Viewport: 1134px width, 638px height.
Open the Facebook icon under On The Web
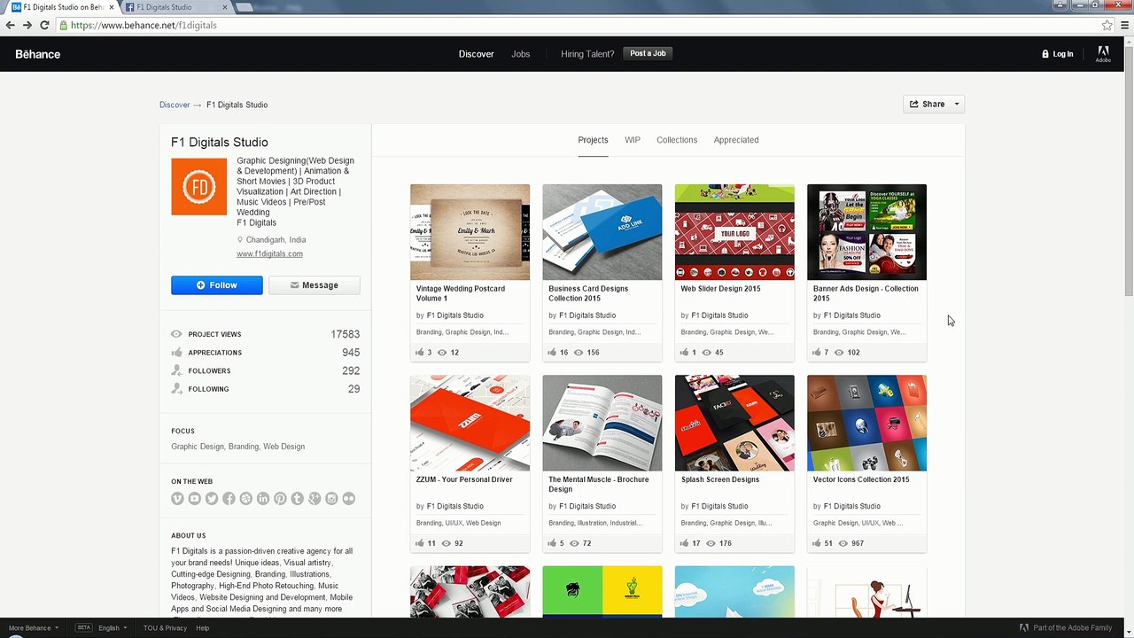(x=229, y=499)
